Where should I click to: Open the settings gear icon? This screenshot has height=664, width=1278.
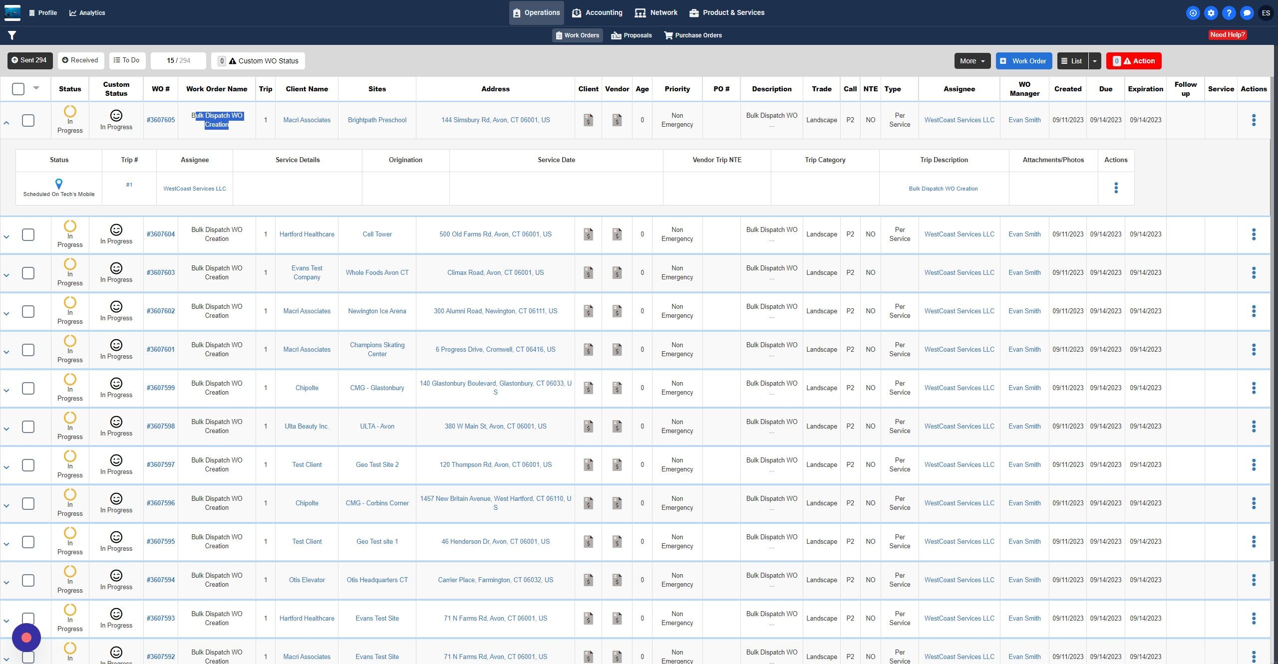(1211, 13)
